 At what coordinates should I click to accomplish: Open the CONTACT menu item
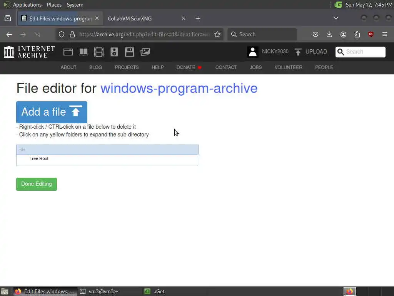226,67
